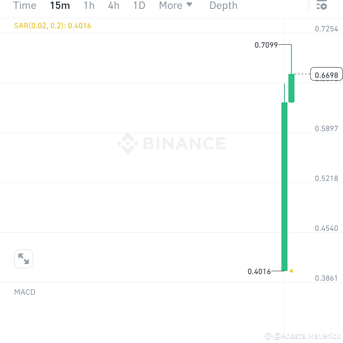Select the yellow SAR dot below the candle
Viewport: 343px width, 343px height.
291,271
